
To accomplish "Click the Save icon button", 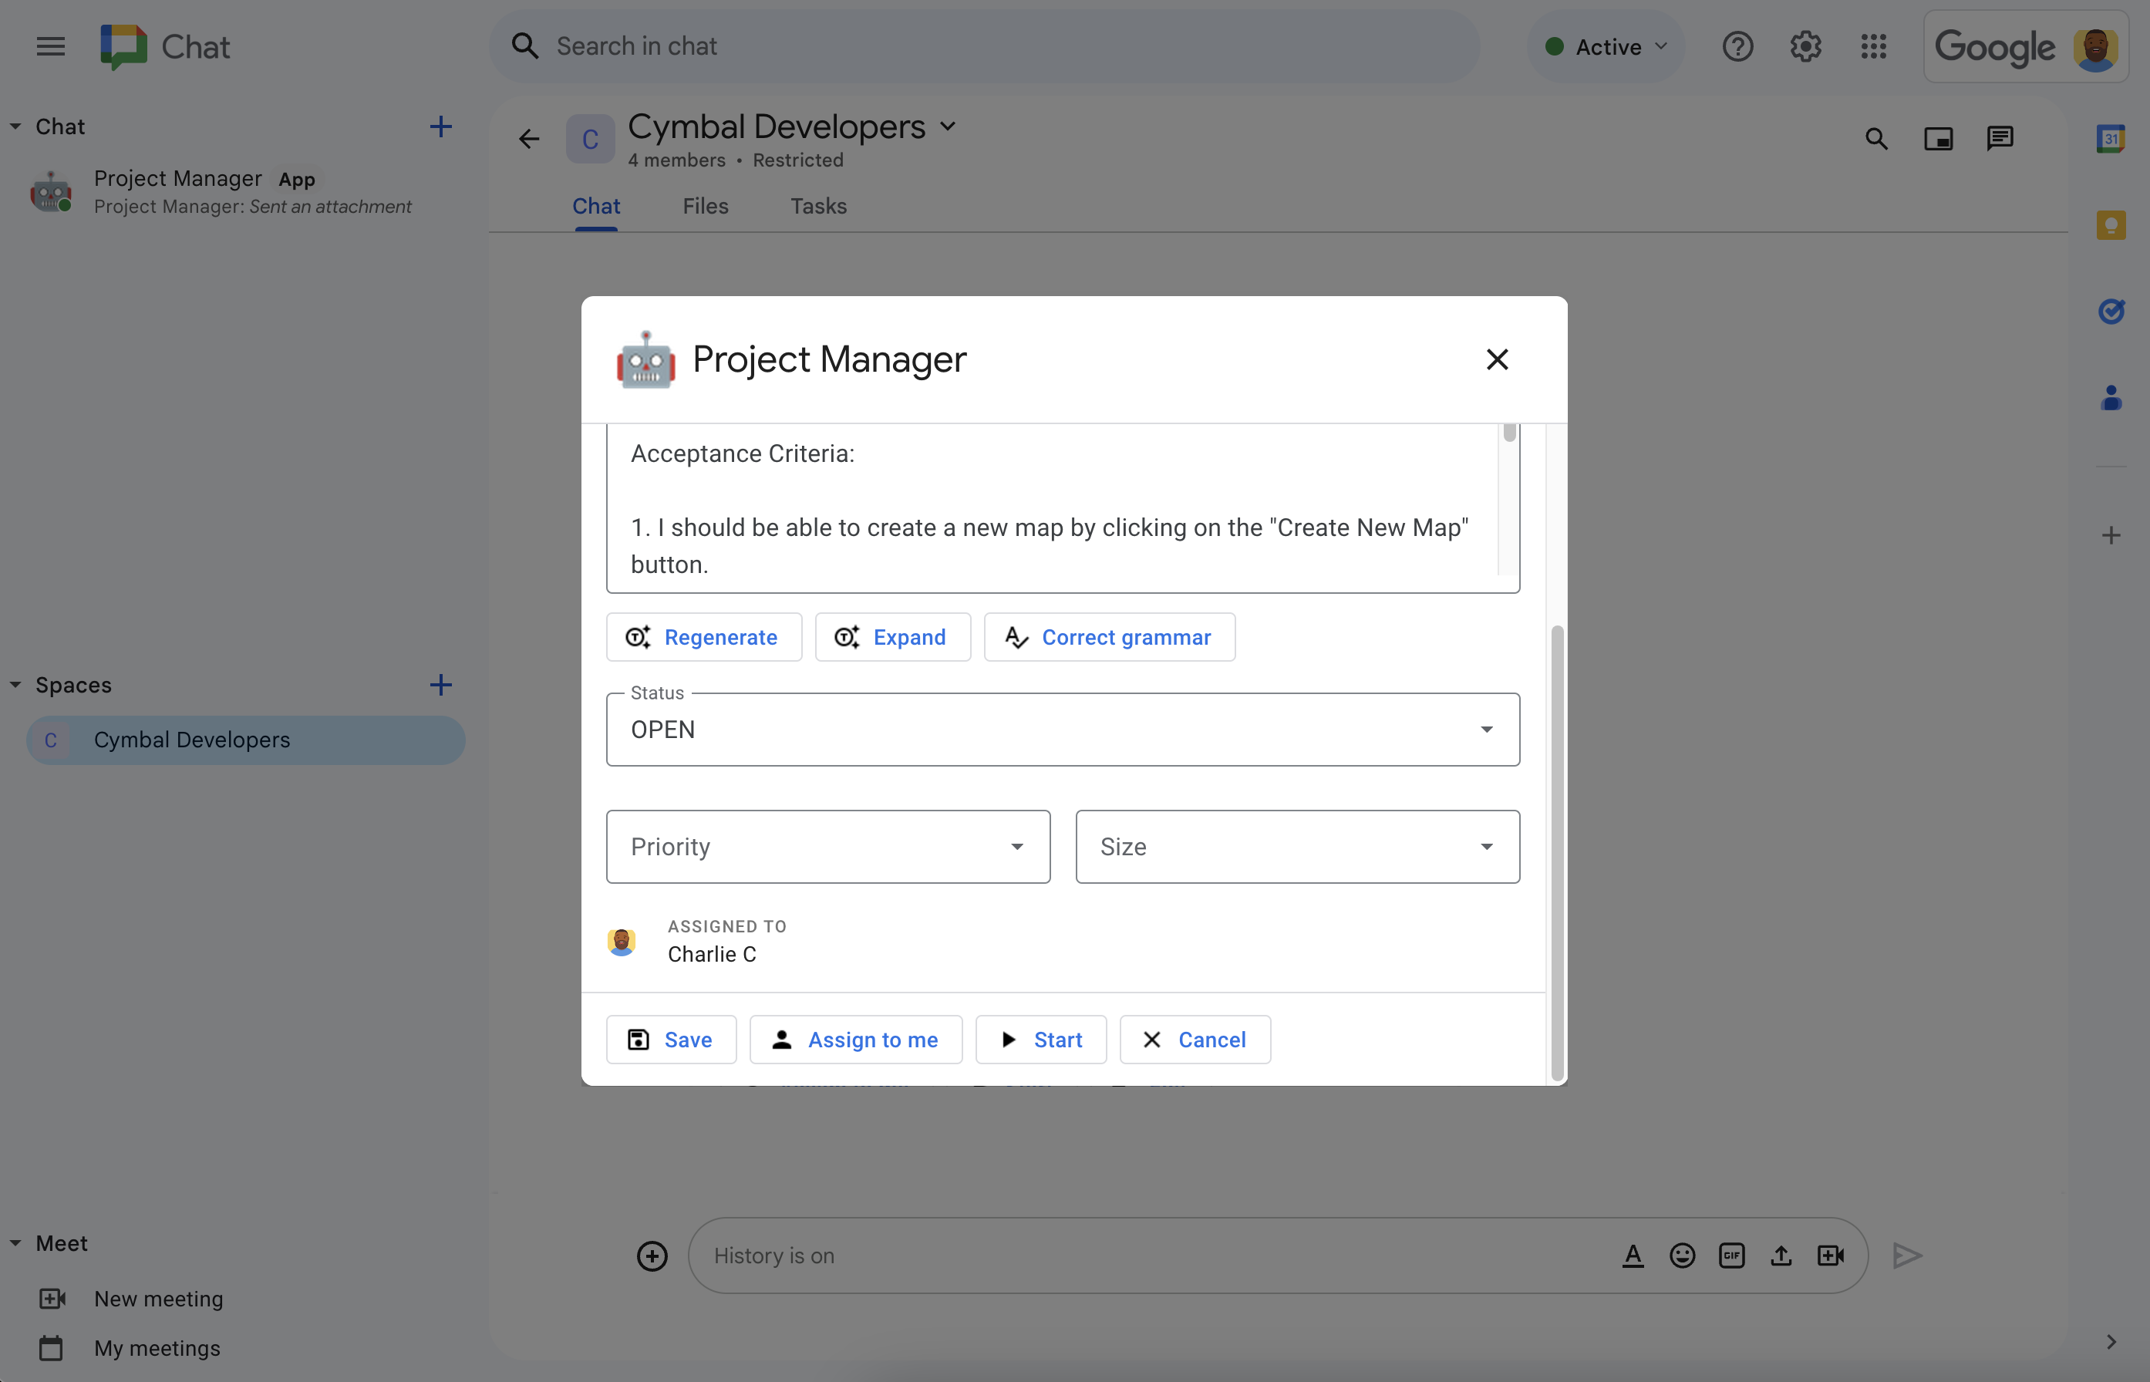I will click(638, 1039).
